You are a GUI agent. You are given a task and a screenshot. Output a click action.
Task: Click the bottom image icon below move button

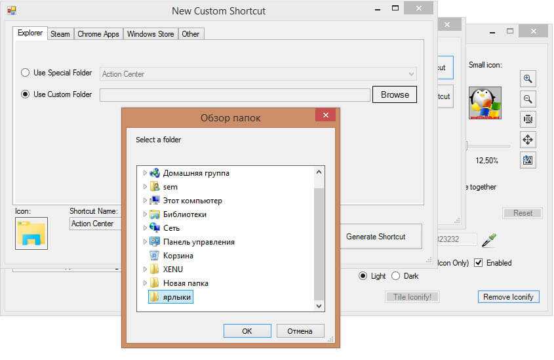pyautogui.click(x=528, y=160)
